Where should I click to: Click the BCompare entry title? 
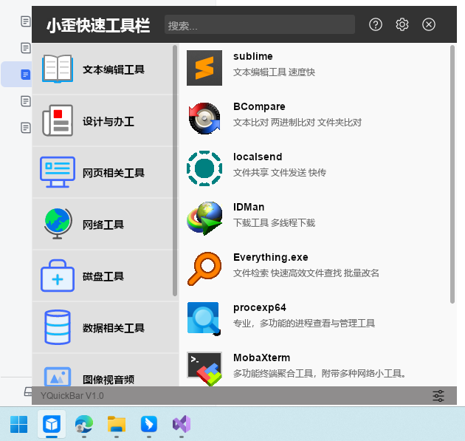[x=259, y=106]
